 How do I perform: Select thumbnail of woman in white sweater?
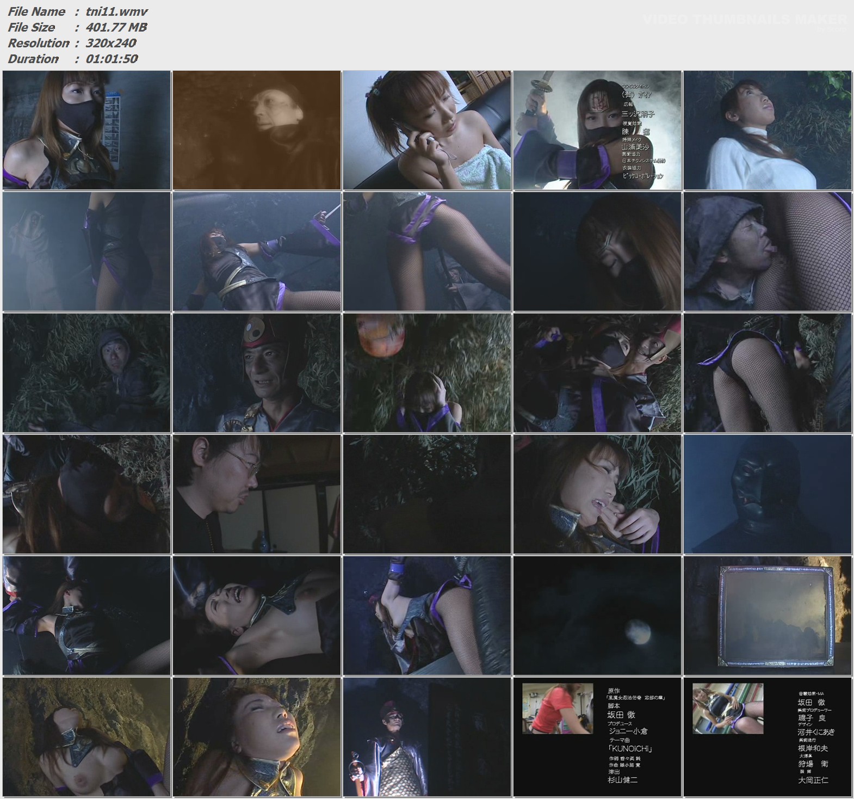click(768, 130)
